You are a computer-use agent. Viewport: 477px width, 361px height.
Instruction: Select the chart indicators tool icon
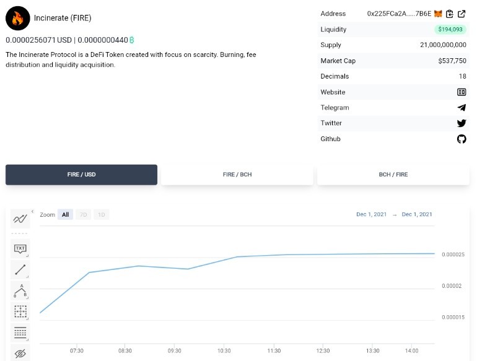20,219
